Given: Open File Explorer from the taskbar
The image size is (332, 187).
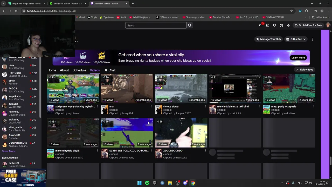Looking at the screenshot, I should coord(170,183).
